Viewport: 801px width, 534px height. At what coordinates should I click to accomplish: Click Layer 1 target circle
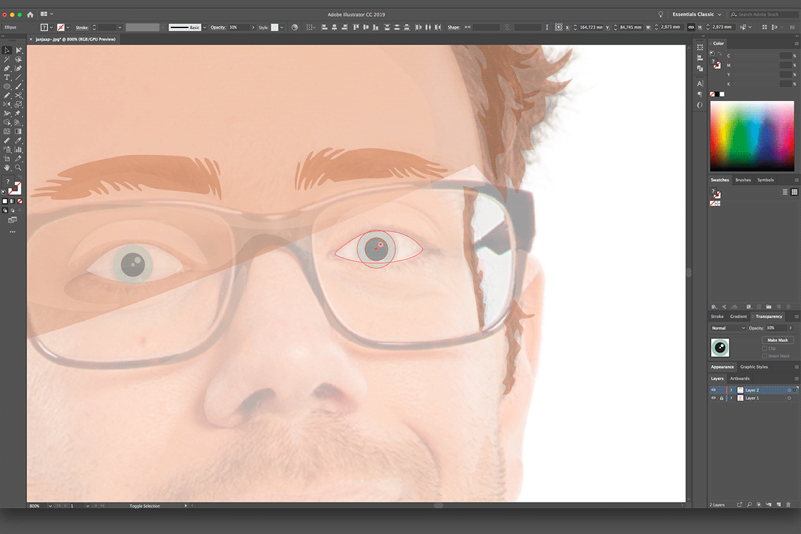click(789, 398)
